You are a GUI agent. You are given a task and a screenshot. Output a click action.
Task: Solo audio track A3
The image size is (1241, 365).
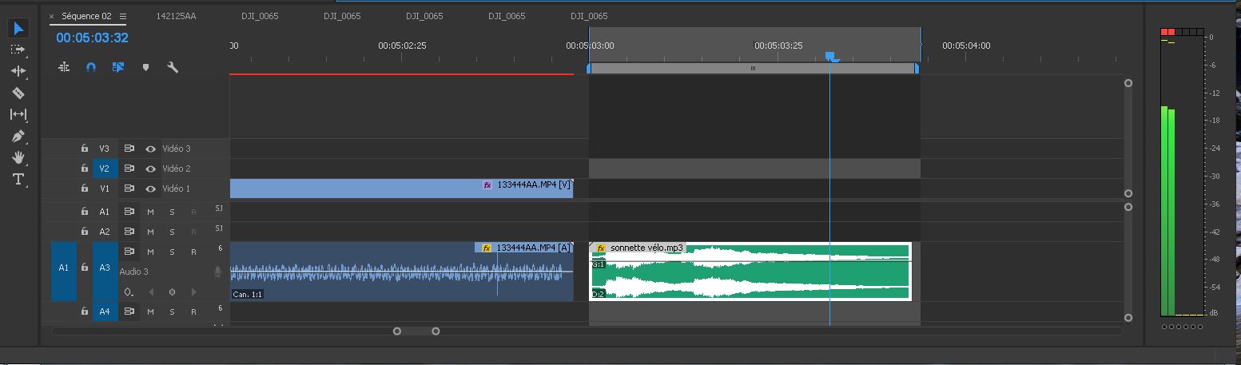[172, 252]
